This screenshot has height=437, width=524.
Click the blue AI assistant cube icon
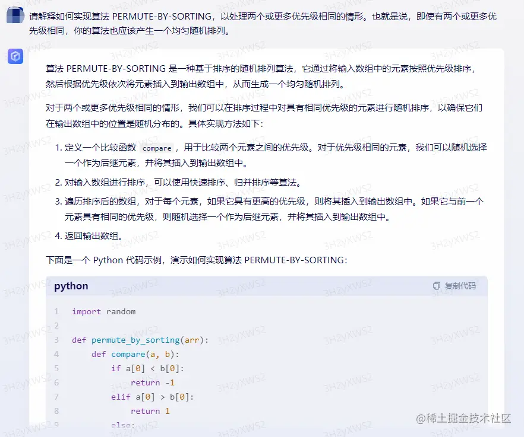click(15, 56)
